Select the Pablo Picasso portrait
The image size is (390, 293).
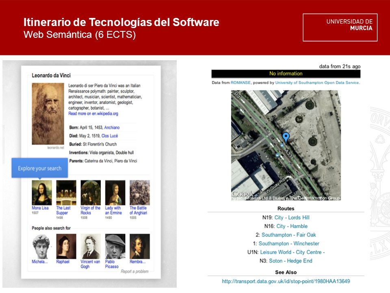pyautogui.click(x=115, y=247)
